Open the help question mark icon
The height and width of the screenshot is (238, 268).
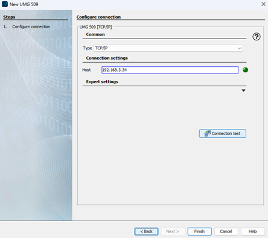click(257, 37)
